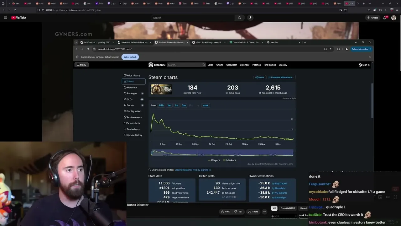Open Metadata in the sidebar
This screenshot has width=401, height=226.
[133, 88]
